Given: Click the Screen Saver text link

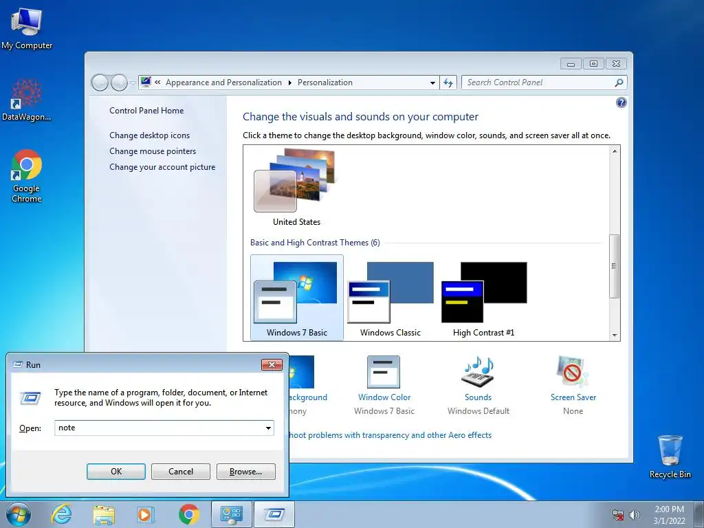Looking at the screenshot, I should 573,397.
